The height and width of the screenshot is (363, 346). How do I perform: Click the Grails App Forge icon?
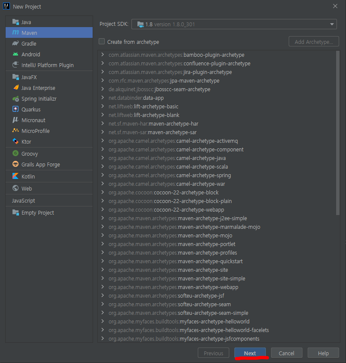point(16,164)
